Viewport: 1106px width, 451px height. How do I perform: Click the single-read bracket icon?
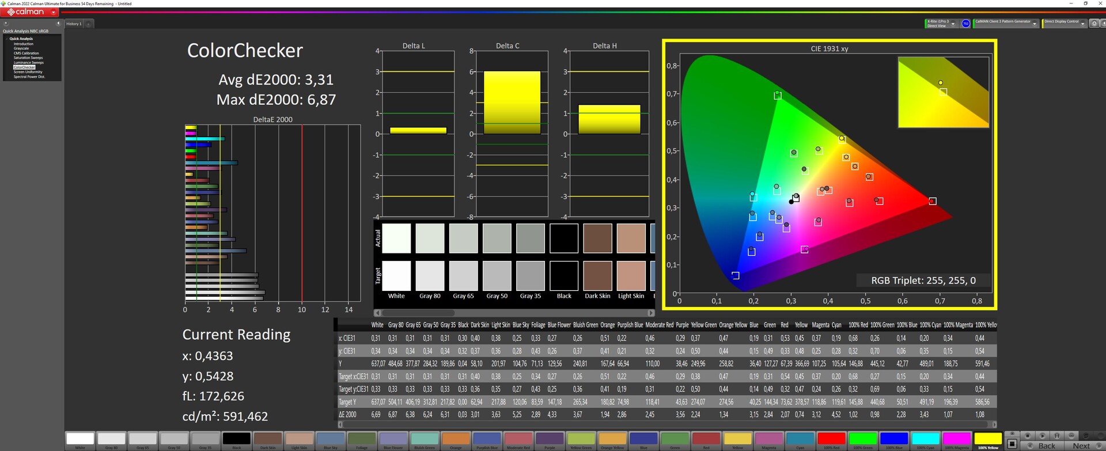point(1056,435)
